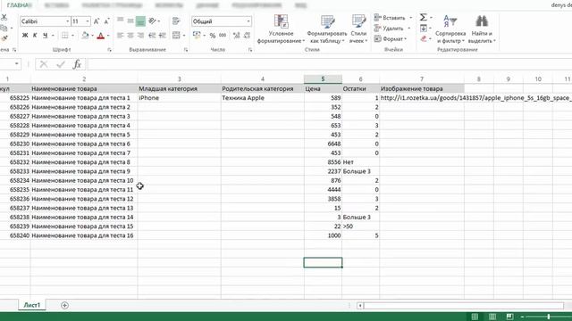Screen dimensions: 572x321
Task: Open the Общий number format dropdown
Action: coord(248,21)
